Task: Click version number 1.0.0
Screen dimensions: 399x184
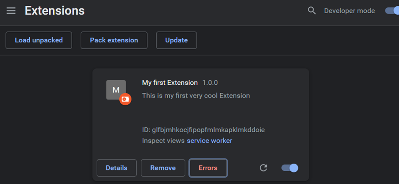Action: click(210, 83)
